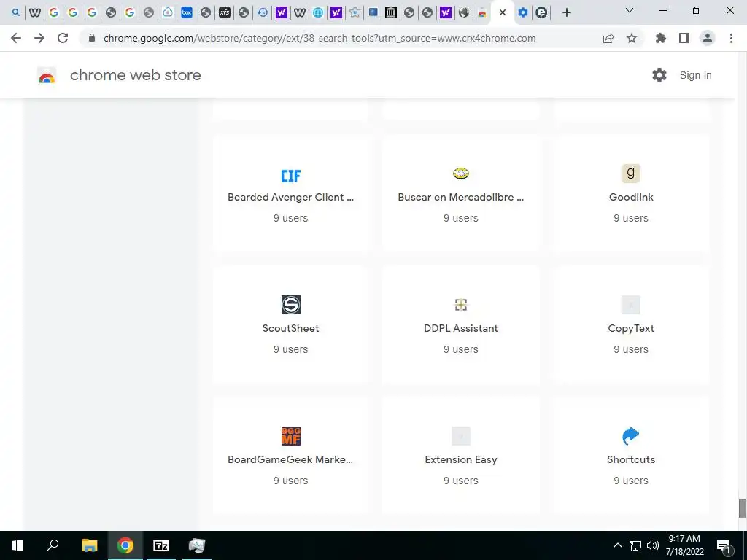
Task: Click '9 users' under Shortcuts
Action: (631, 481)
